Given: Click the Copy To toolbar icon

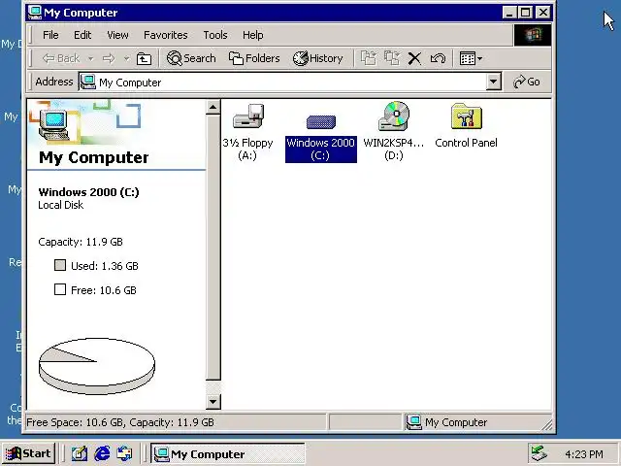Looking at the screenshot, I should coord(392,58).
